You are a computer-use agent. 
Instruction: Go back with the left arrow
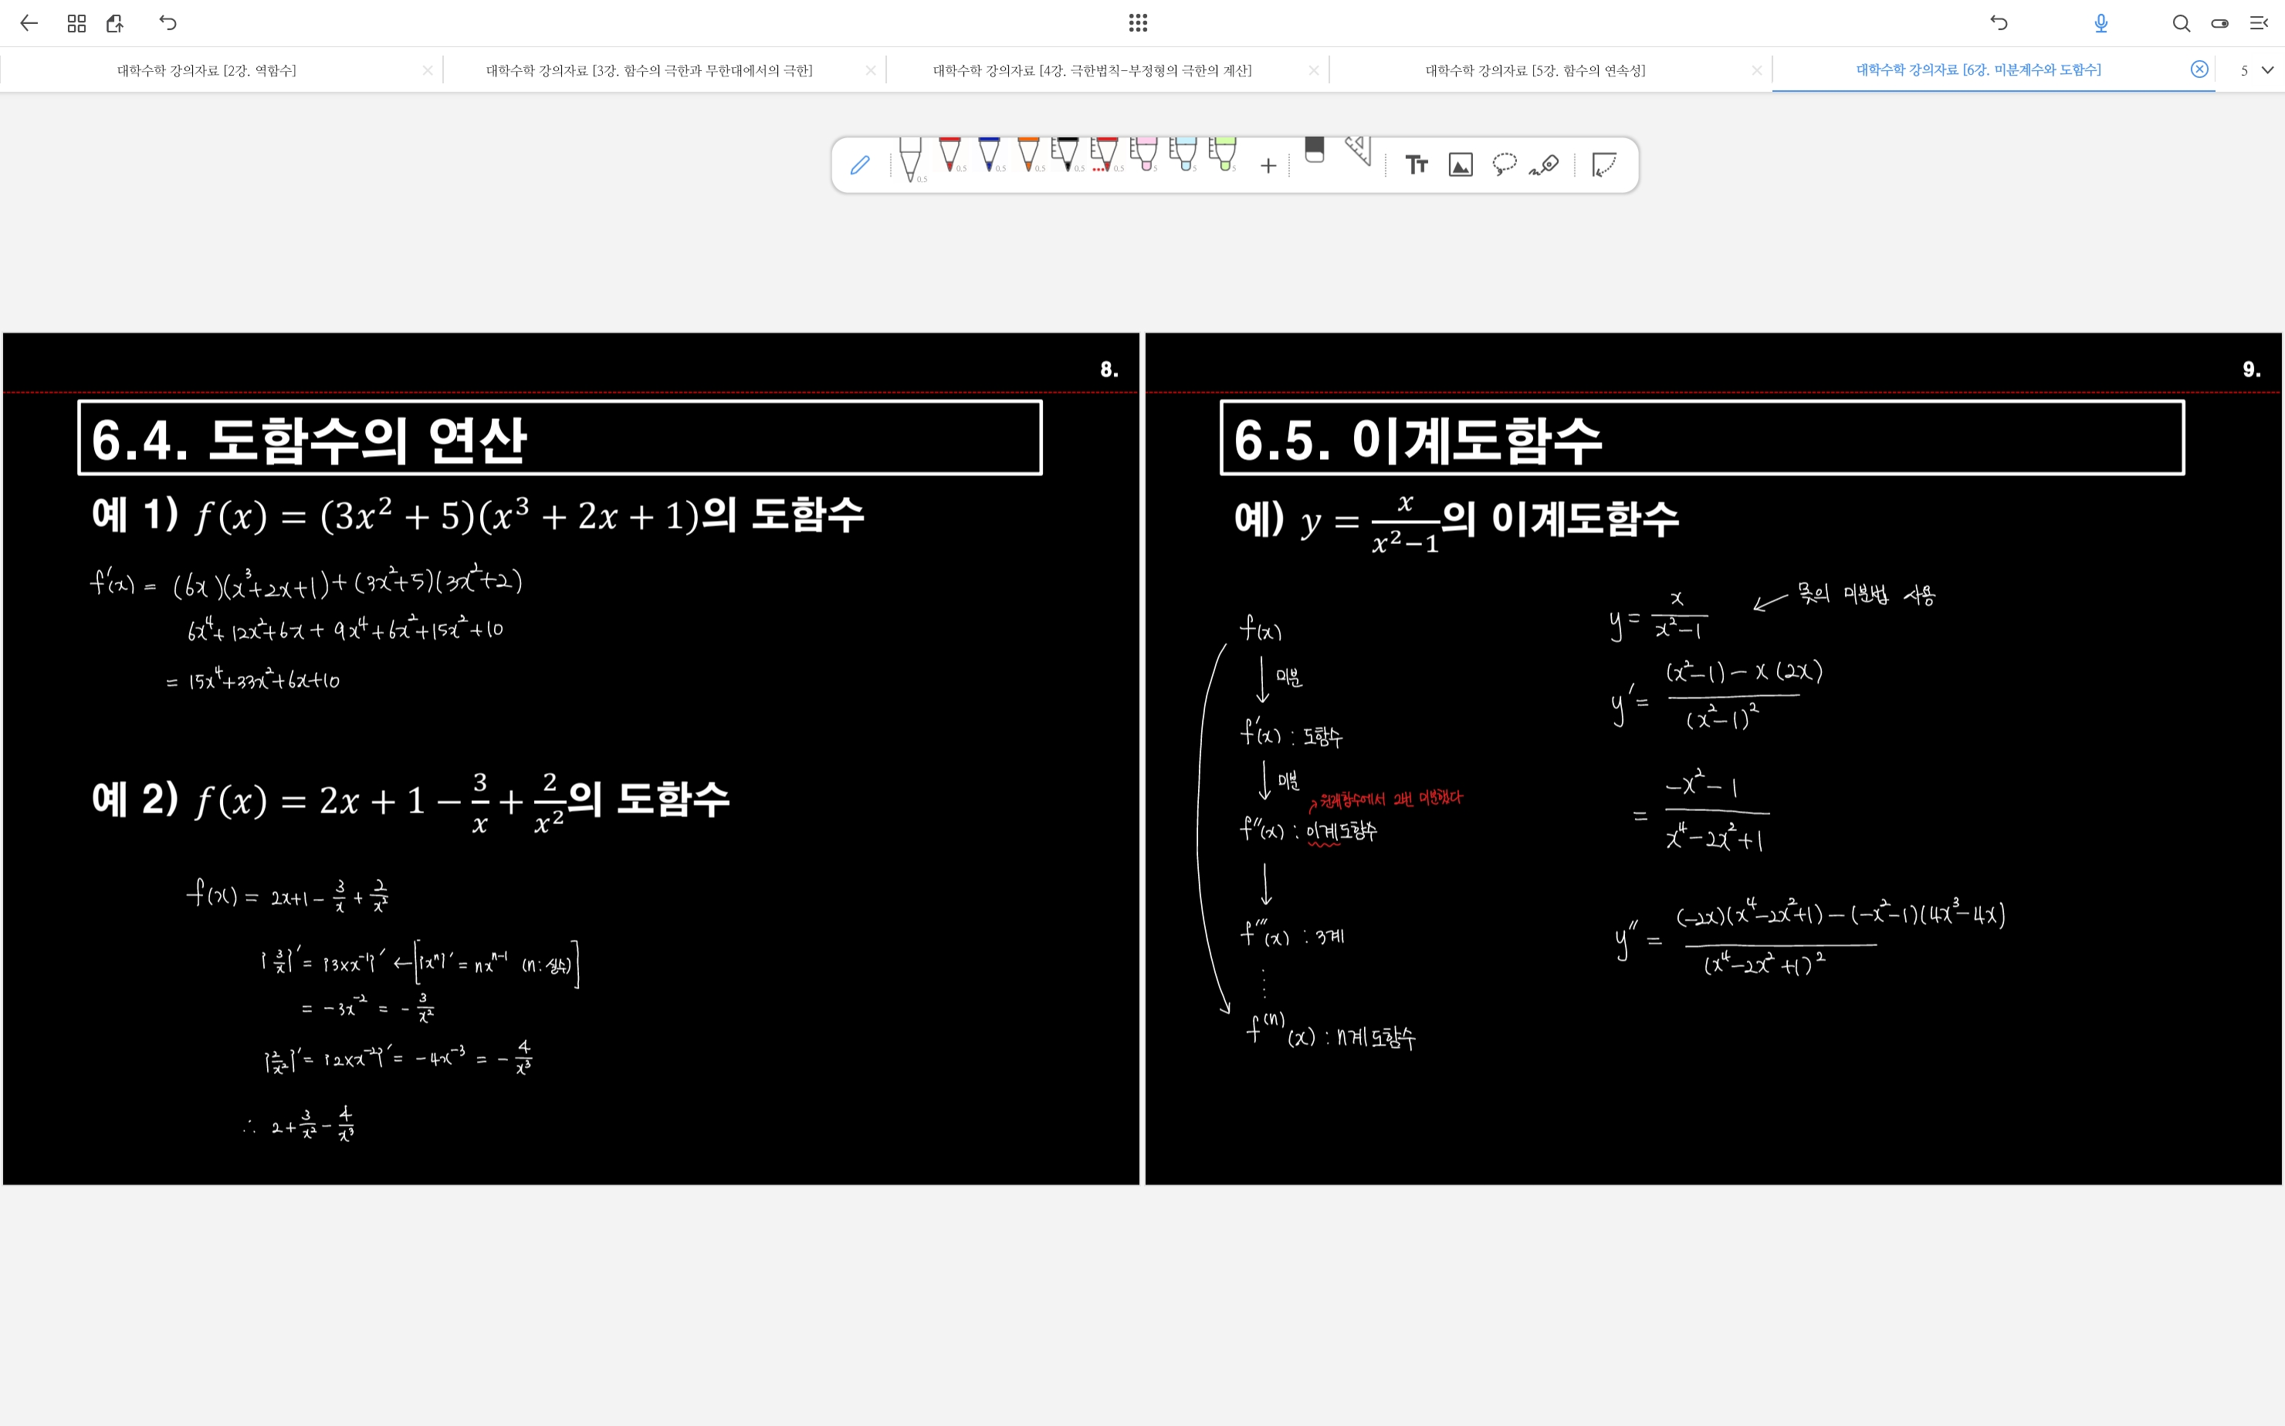pyautogui.click(x=29, y=24)
